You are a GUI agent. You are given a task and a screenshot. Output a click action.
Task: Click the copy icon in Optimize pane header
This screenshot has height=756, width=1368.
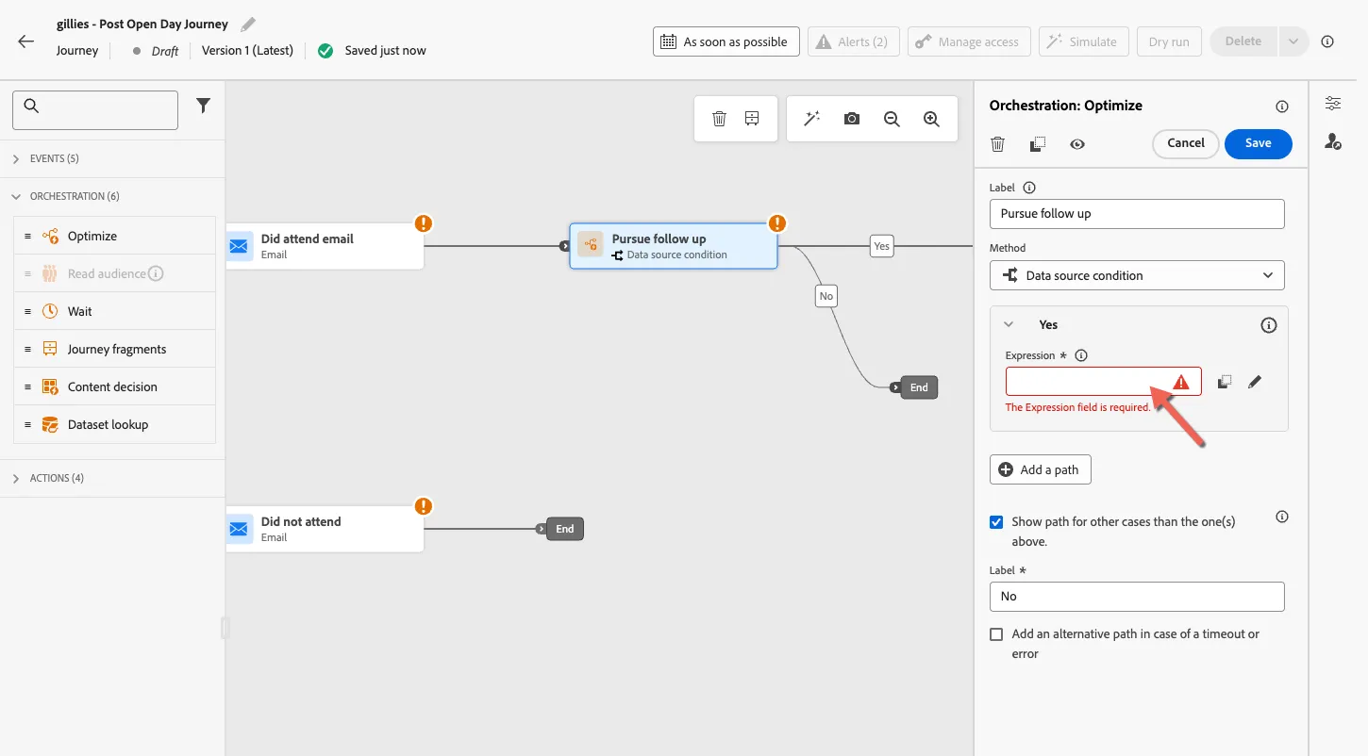1038,144
